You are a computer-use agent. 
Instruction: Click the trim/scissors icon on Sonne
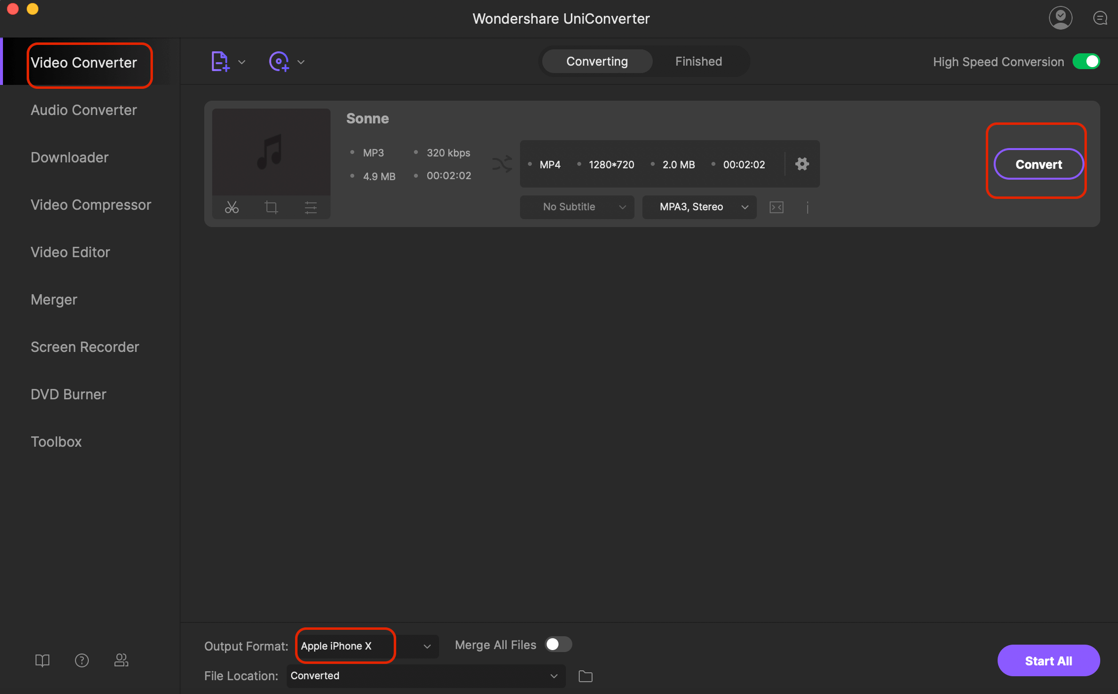coord(232,207)
